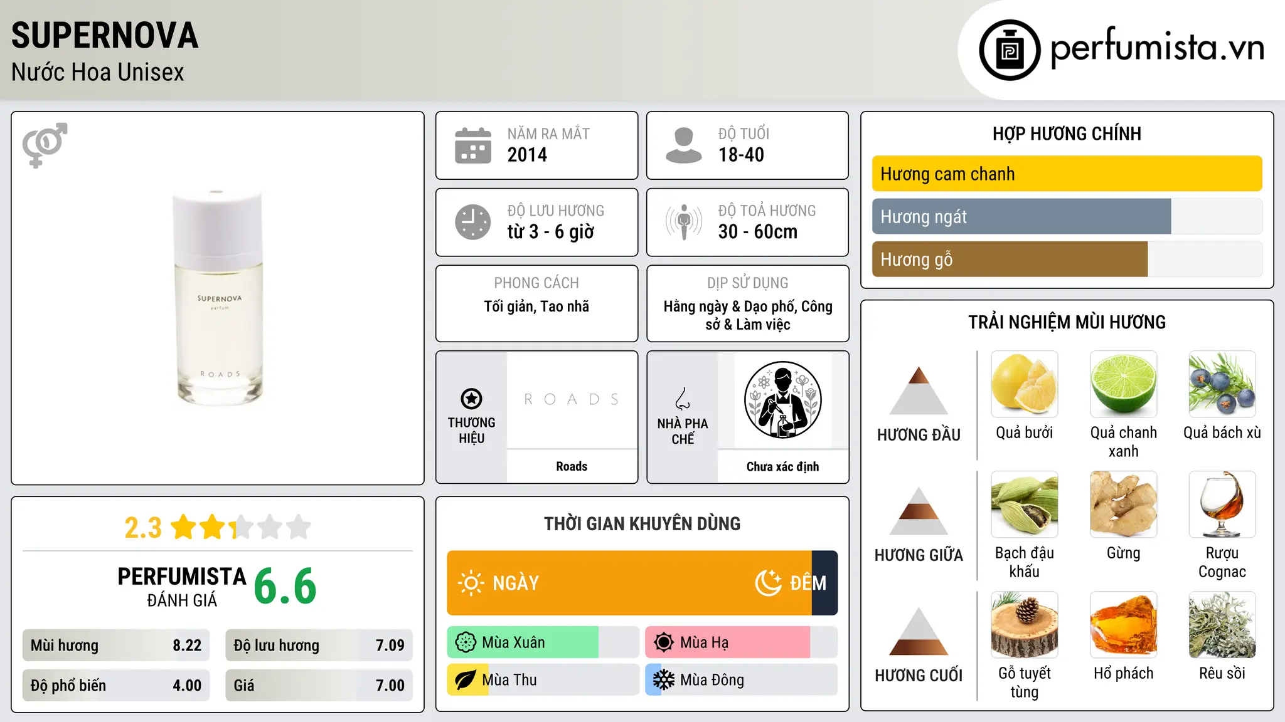This screenshot has height=722, width=1285.
Task: Click the orange Ngày portion of the day bar
Action: point(629,583)
